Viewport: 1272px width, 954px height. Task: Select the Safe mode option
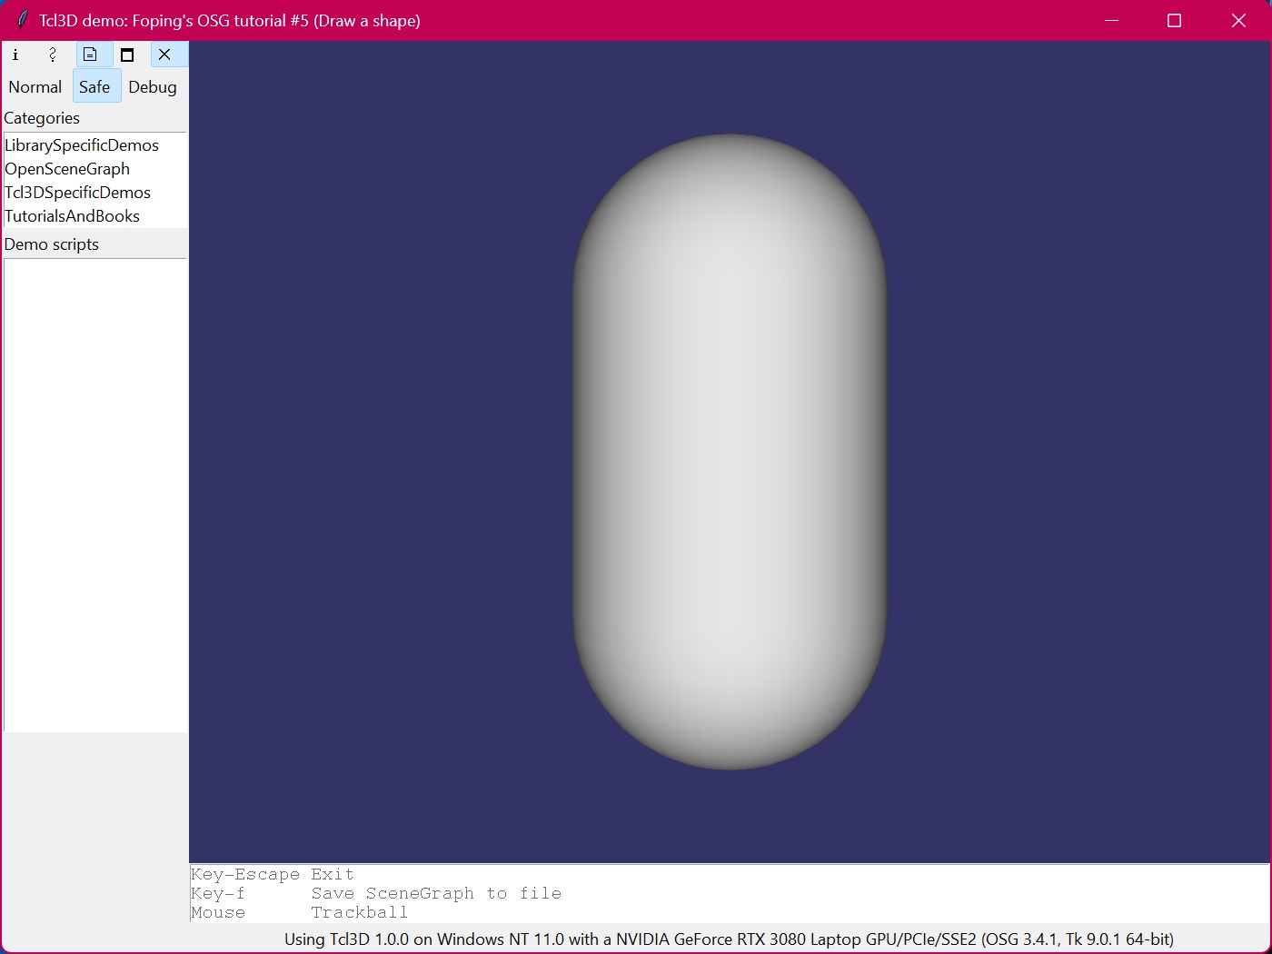click(x=94, y=87)
